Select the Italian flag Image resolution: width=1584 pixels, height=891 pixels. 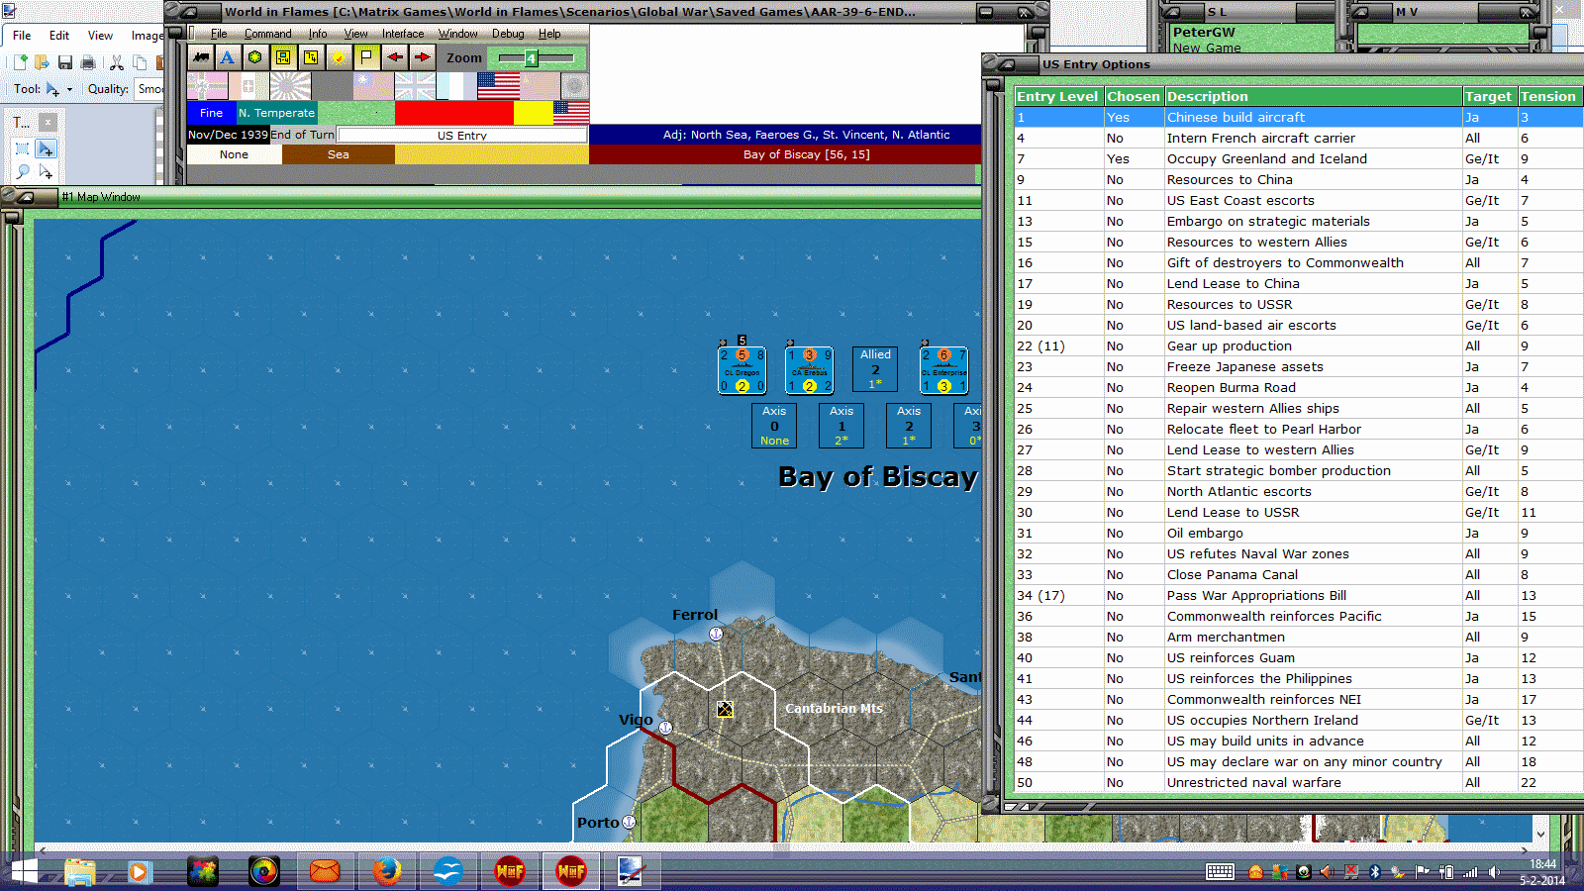point(248,86)
